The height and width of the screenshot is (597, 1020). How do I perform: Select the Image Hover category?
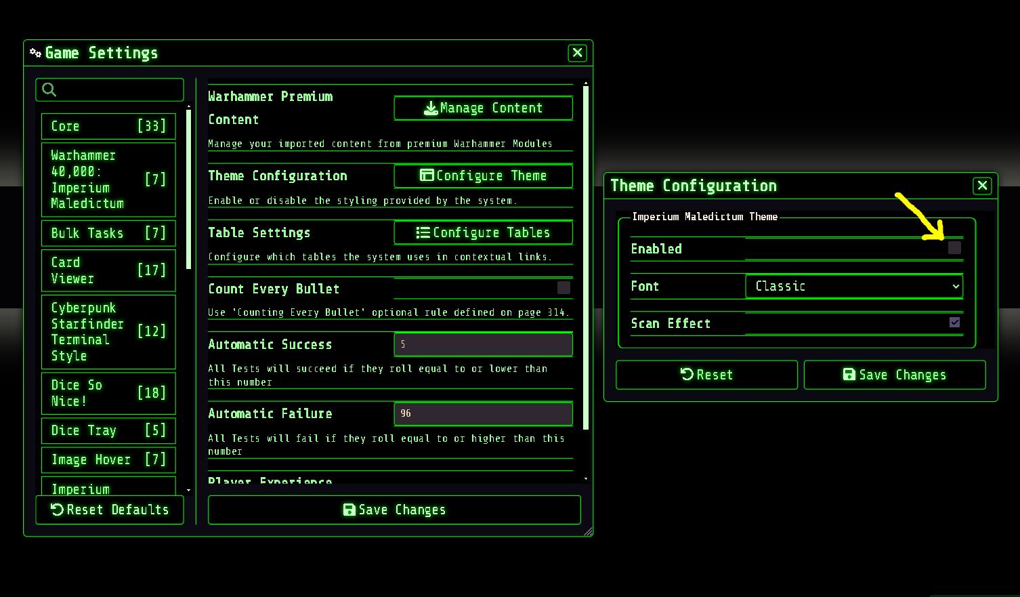108,459
